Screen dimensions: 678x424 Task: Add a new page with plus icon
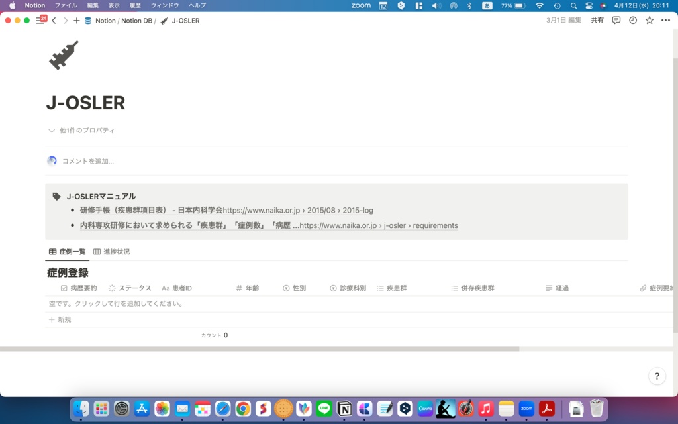(77, 21)
